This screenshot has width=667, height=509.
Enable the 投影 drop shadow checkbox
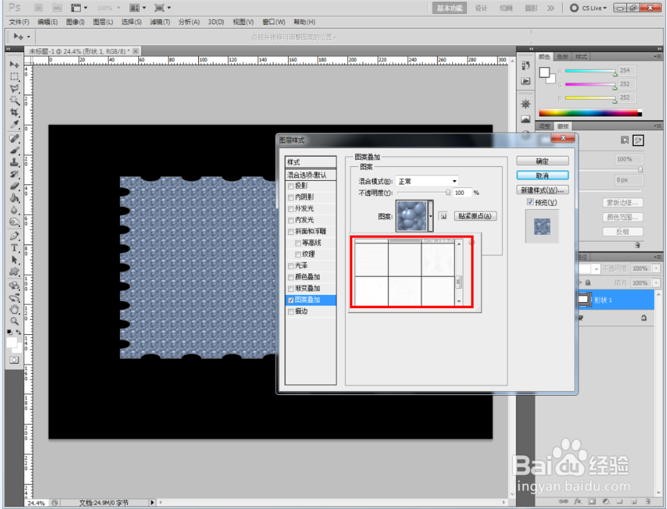tap(291, 186)
